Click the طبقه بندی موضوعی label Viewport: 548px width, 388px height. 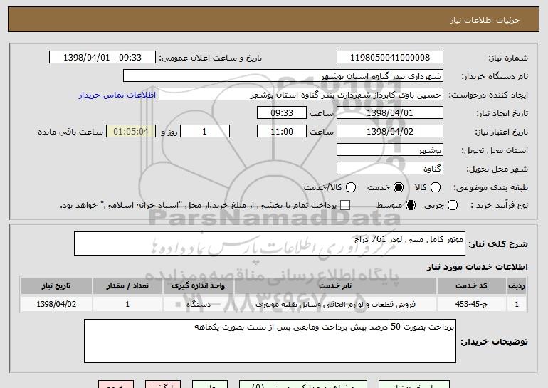tap(490, 188)
